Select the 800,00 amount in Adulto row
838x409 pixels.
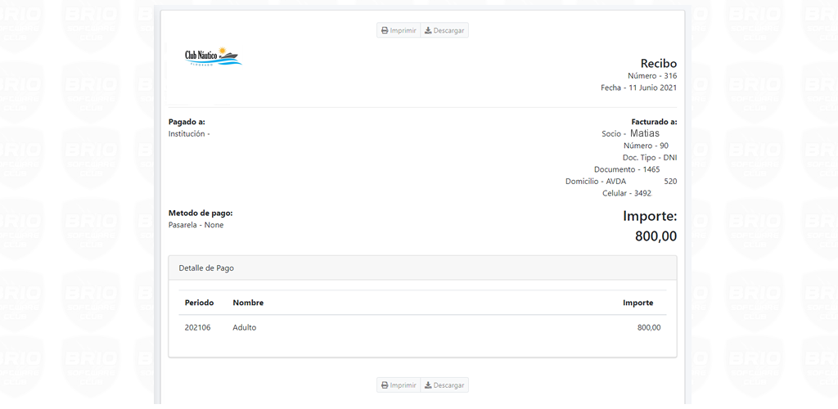649,328
